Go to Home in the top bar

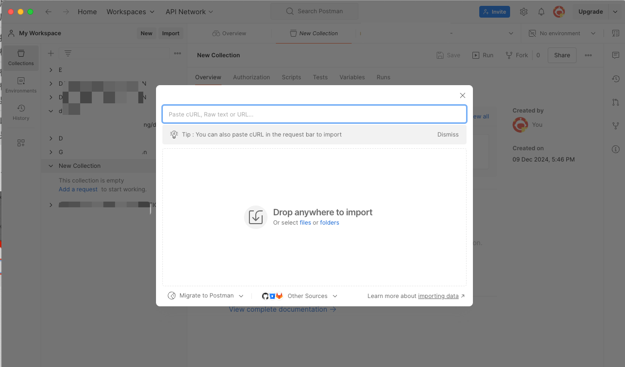(x=87, y=12)
